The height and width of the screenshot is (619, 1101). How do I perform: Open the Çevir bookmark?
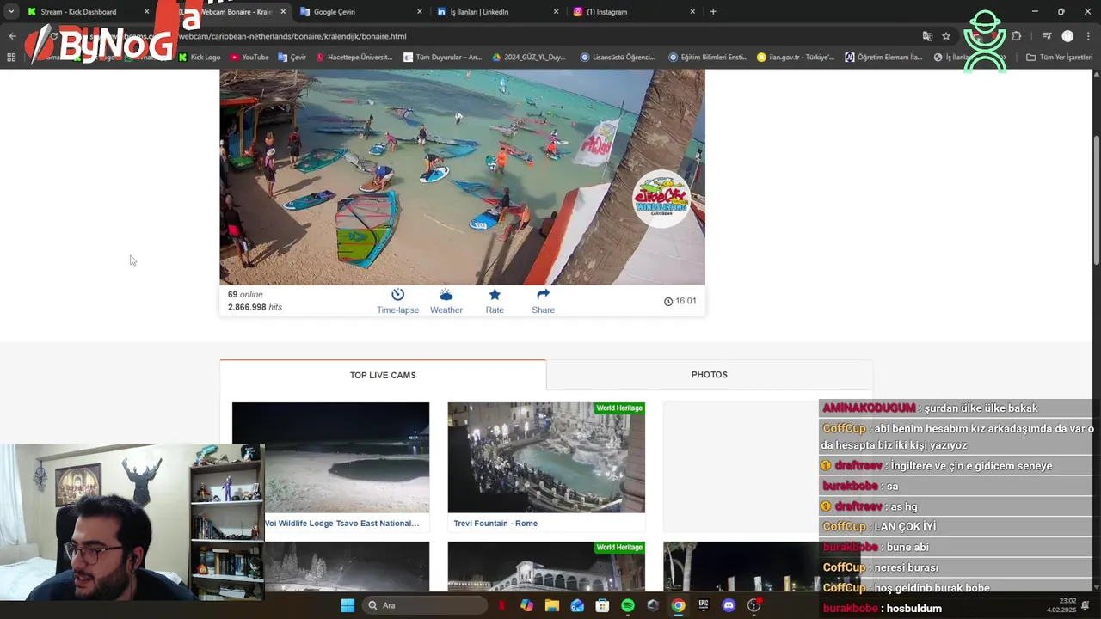click(292, 58)
